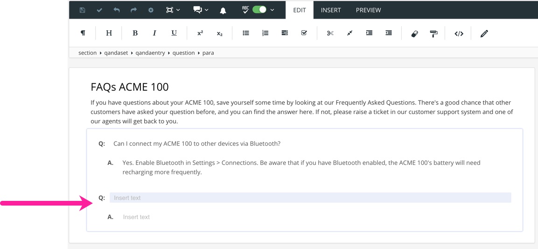The image size is (538, 249).
Task: Insert a bulleted list
Action: point(246,33)
